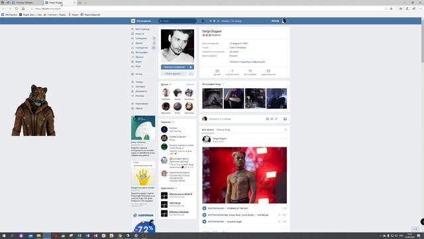Play the One Minute track
The height and width of the screenshot is (239, 424).
point(205,215)
